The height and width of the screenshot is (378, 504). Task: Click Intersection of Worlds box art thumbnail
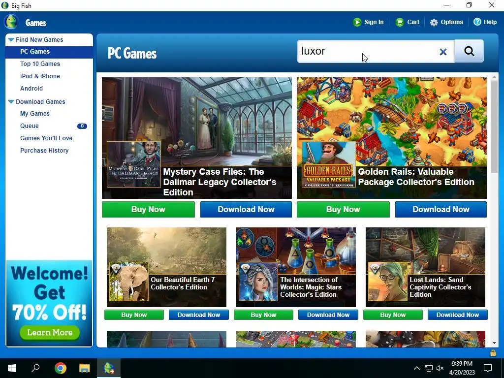[258, 282]
